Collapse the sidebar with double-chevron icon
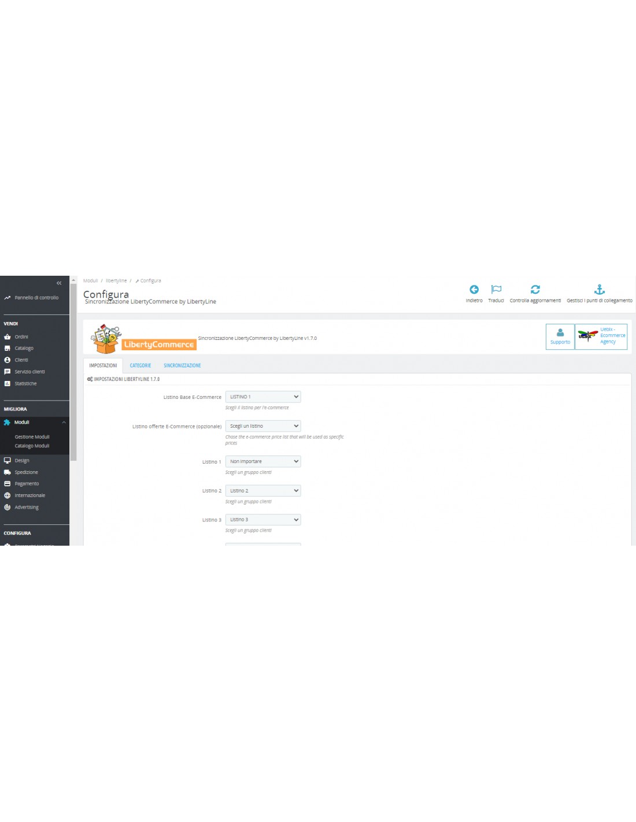The image size is (636, 822). [59, 283]
